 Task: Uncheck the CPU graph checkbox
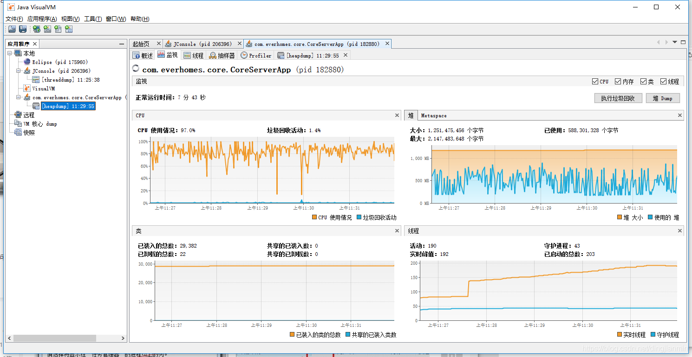[595, 82]
